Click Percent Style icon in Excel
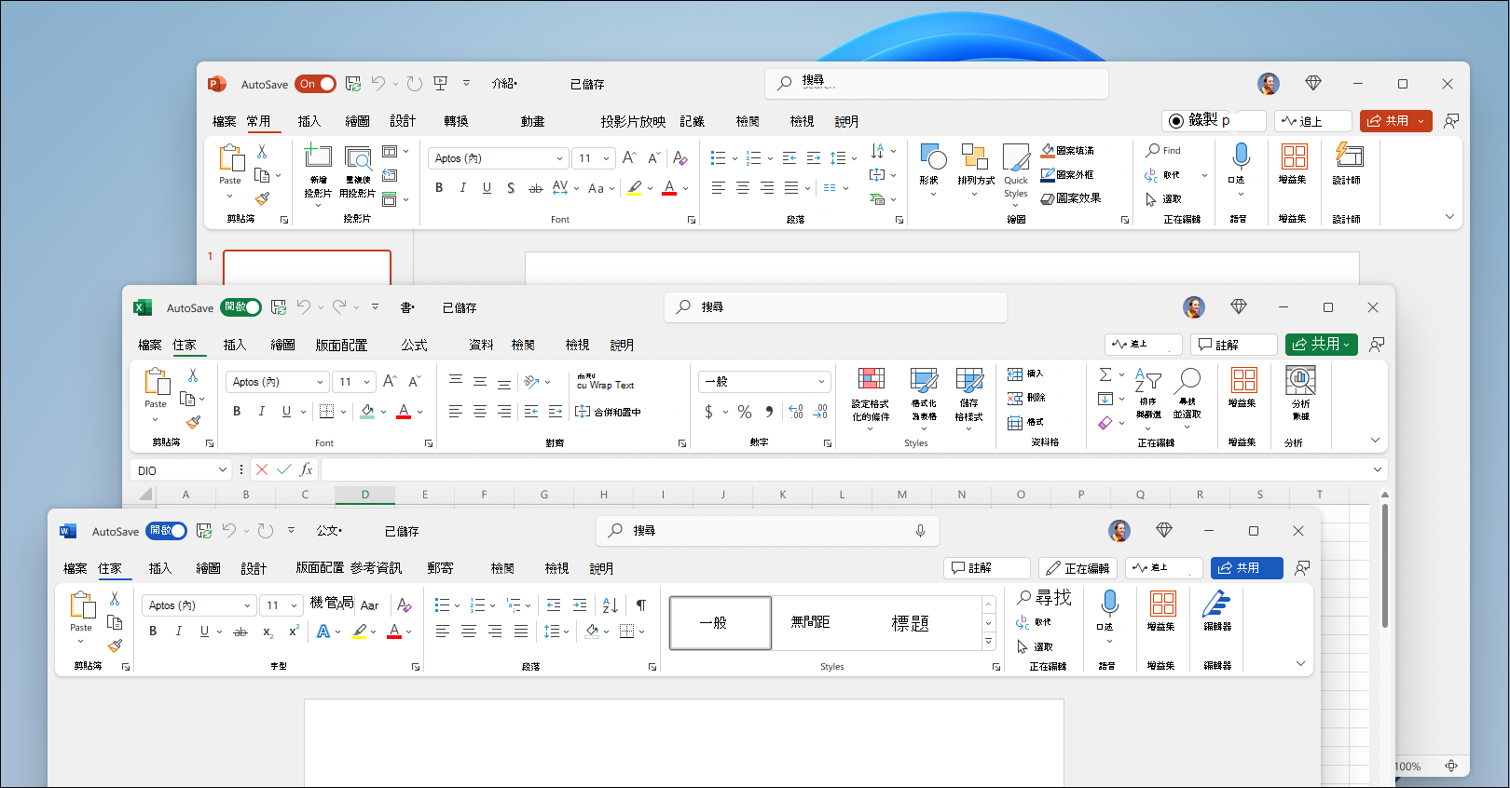 click(x=745, y=412)
